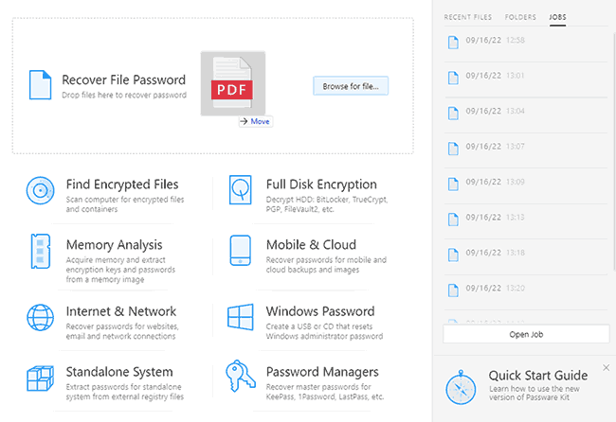Image resolution: width=616 pixels, height=422 pixels.
Task: Click the Recover File Password heading
Action: coord(124,80)
